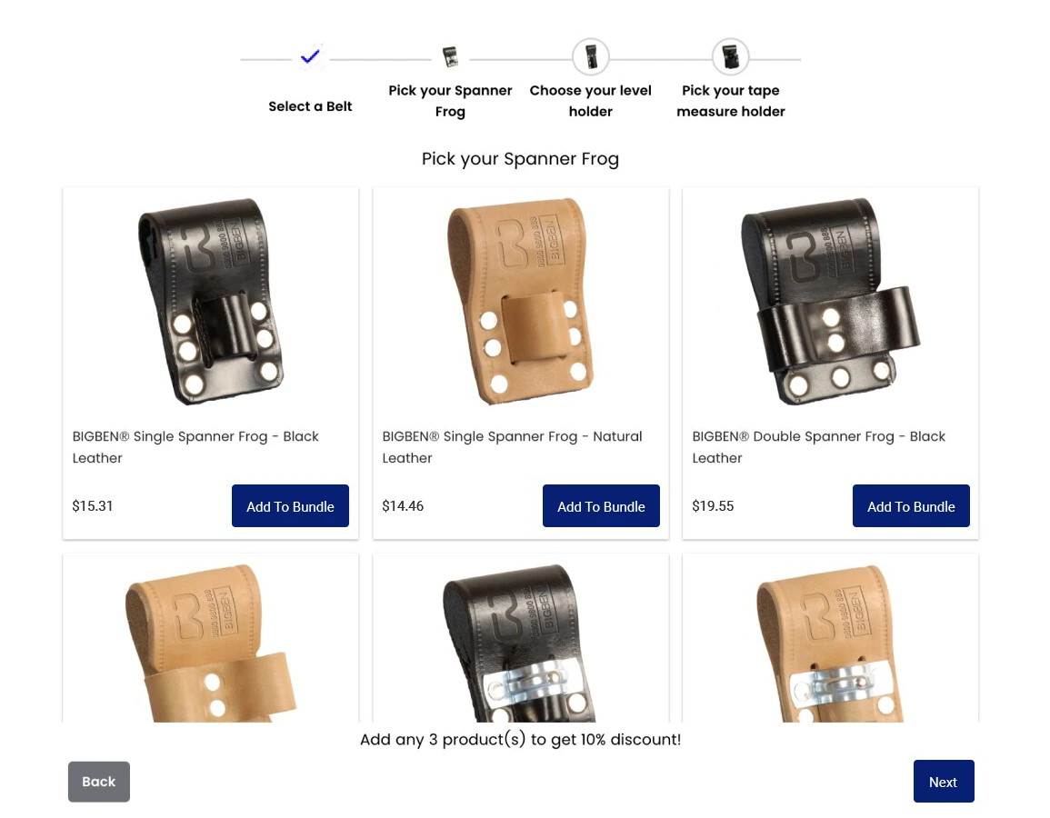Viewport: 1050px width, 818px height.
Task: Select the Spanner Frog step icon
Action: 451,57
